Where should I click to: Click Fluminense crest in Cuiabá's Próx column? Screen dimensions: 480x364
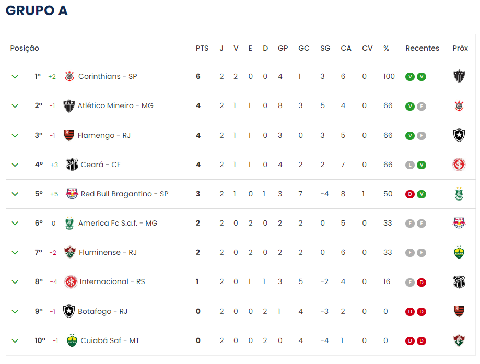(x=459, y=340)
